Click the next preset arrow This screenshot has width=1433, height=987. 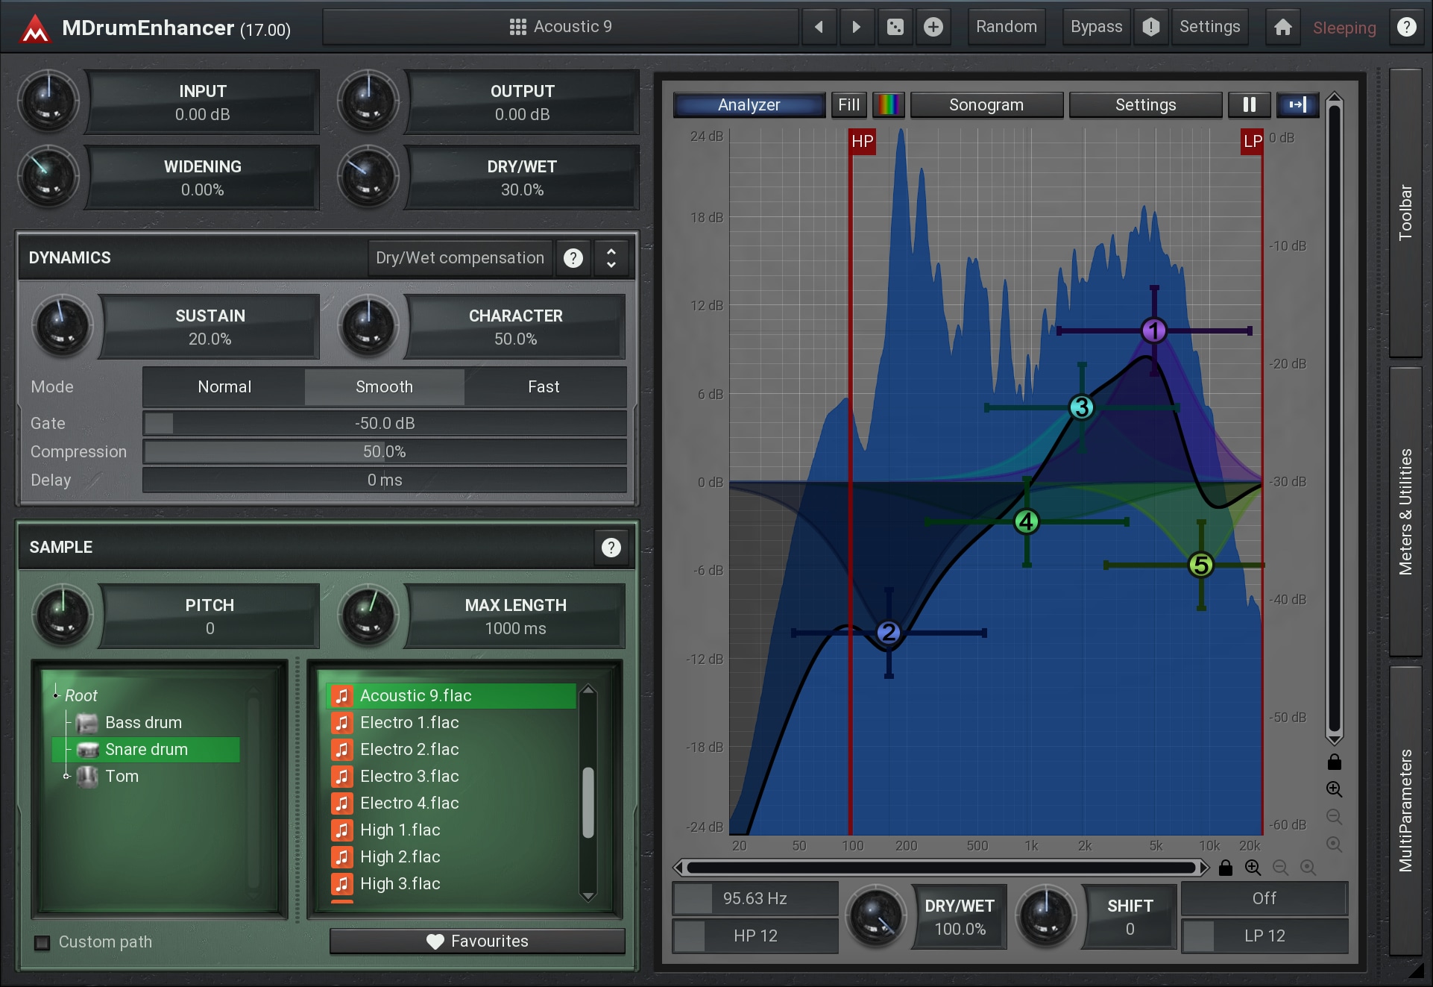[x=856, y=27]
